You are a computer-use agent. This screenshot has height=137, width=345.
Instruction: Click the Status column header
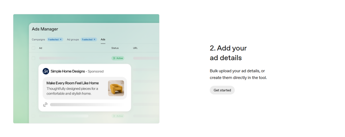click(x=115, y=48)
